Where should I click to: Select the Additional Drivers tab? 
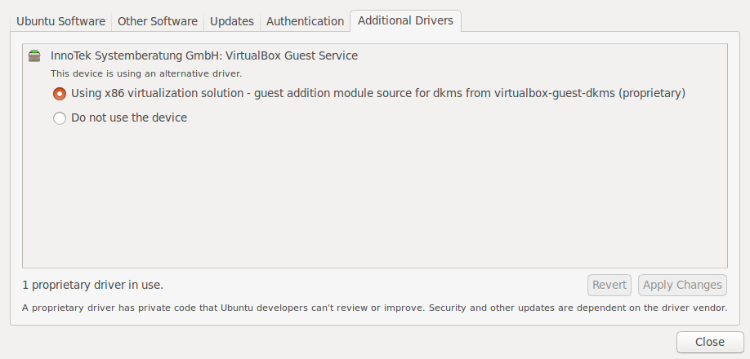pos(405,20)
